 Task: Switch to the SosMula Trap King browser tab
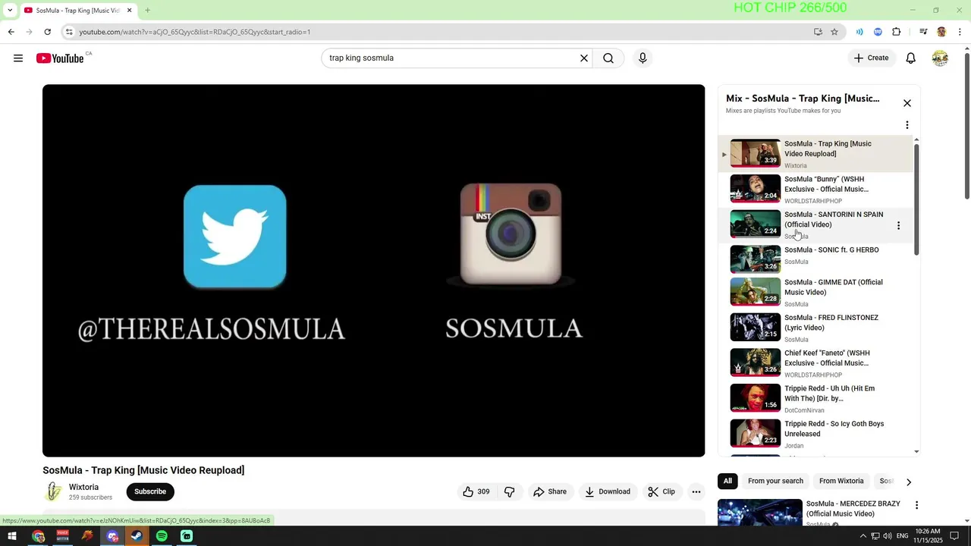click(x=76, y=10)
